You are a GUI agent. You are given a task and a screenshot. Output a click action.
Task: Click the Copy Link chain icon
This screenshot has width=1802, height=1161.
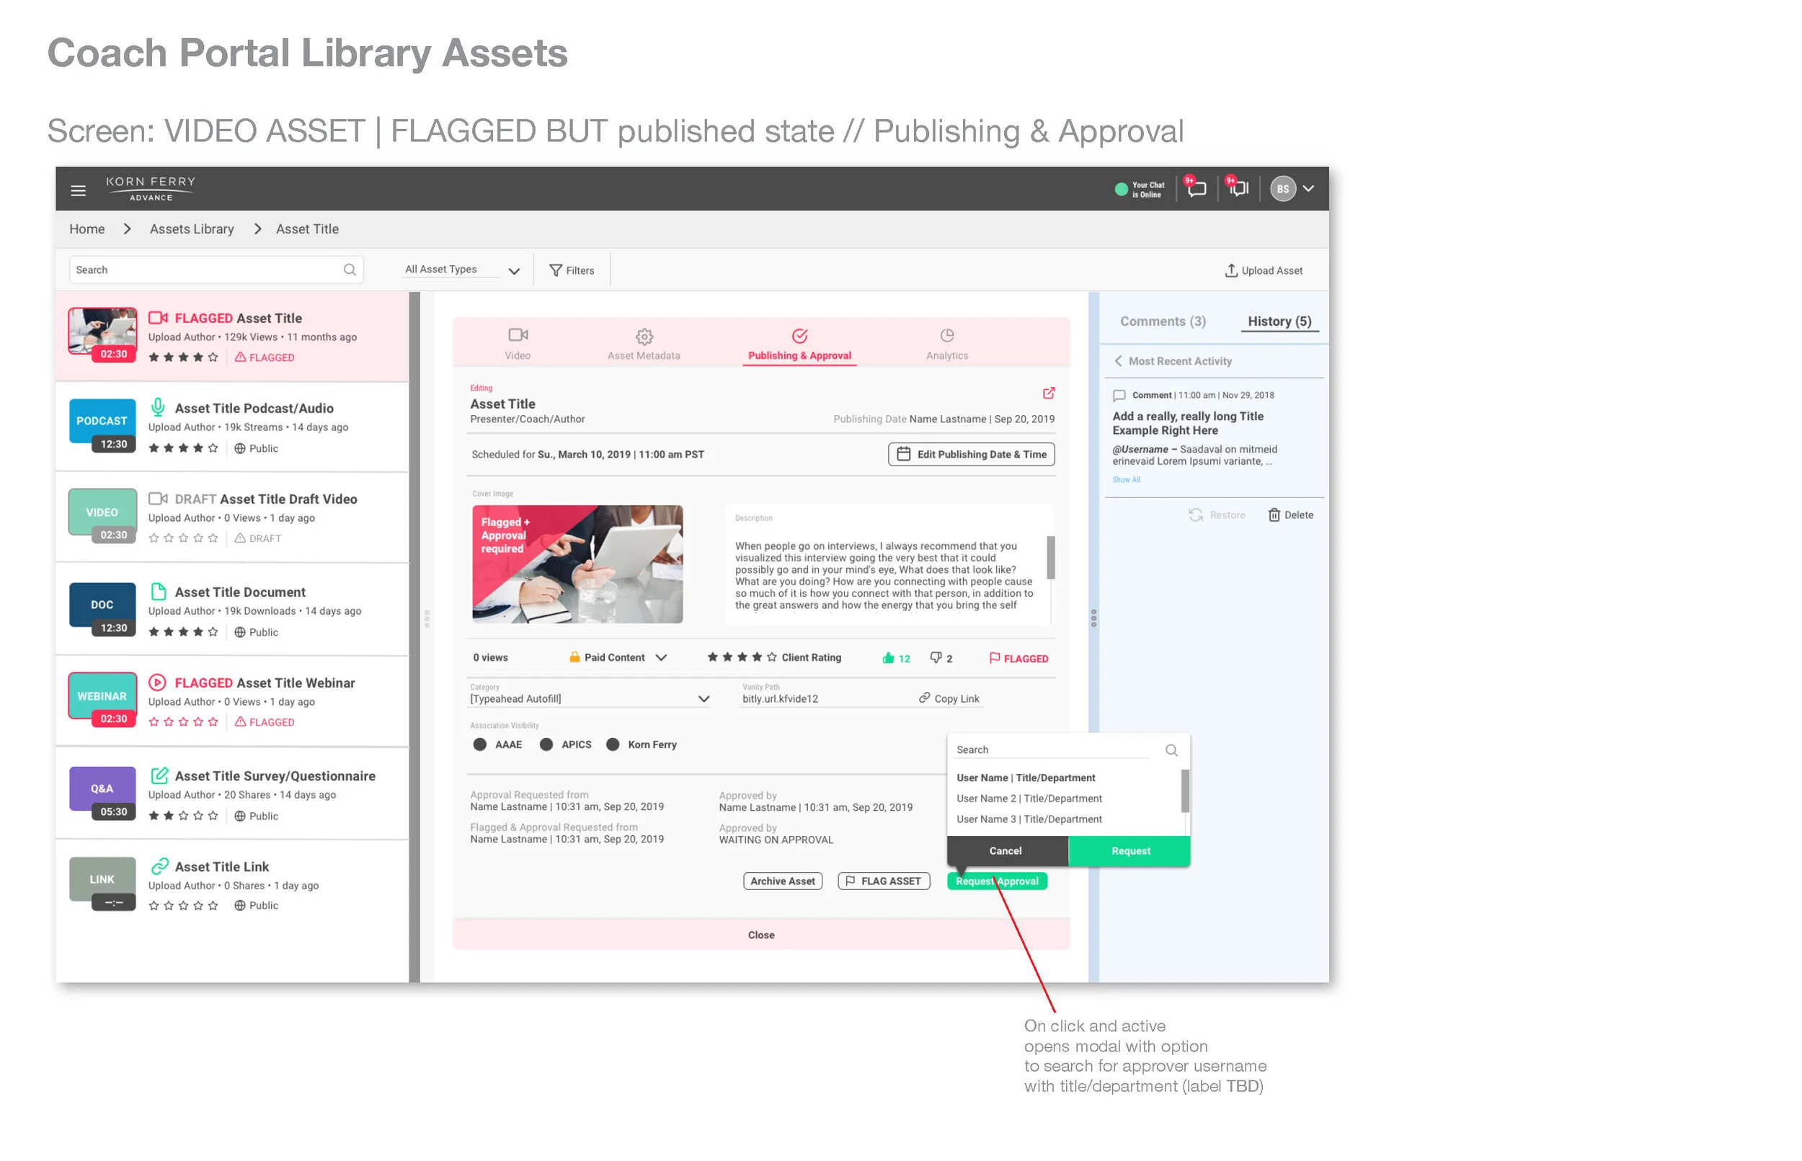tap(923, 698)
